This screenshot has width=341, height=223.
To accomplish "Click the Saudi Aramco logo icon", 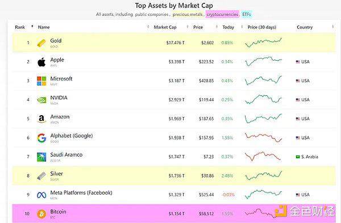I will 41,157.
